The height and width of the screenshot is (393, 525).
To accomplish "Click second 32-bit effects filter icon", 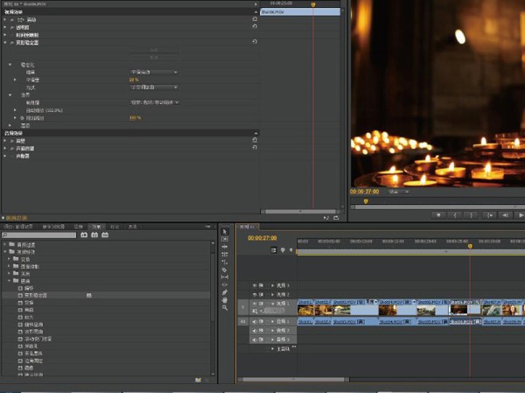I will click(94, 235).
